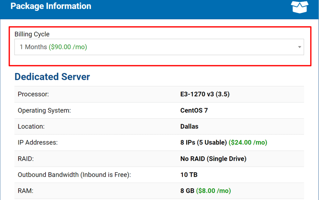Click the No RAID (Single Drive) value

click(x=213, y=159)
